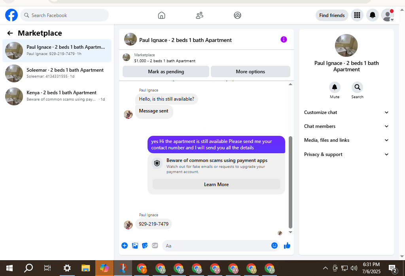Click More options button
Screen dimensions: 405x276
250,72
